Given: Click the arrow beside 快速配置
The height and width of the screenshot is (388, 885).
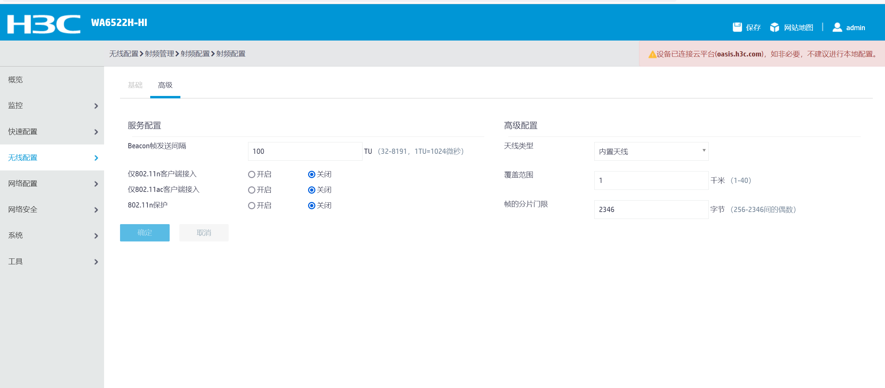Looking at the screenshot, I should click(x=96, y=132).
